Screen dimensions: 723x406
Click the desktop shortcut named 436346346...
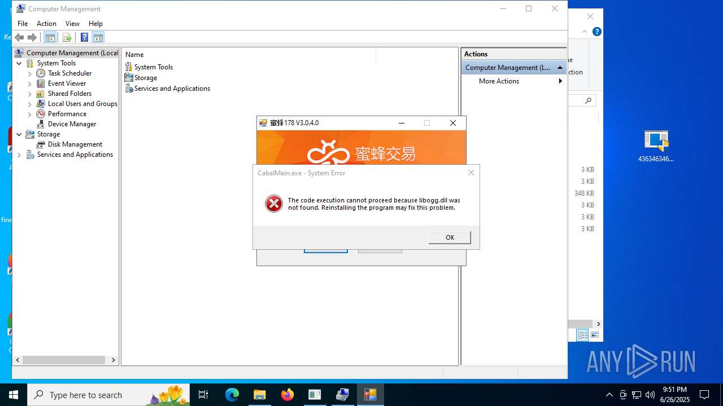(656, 146)
